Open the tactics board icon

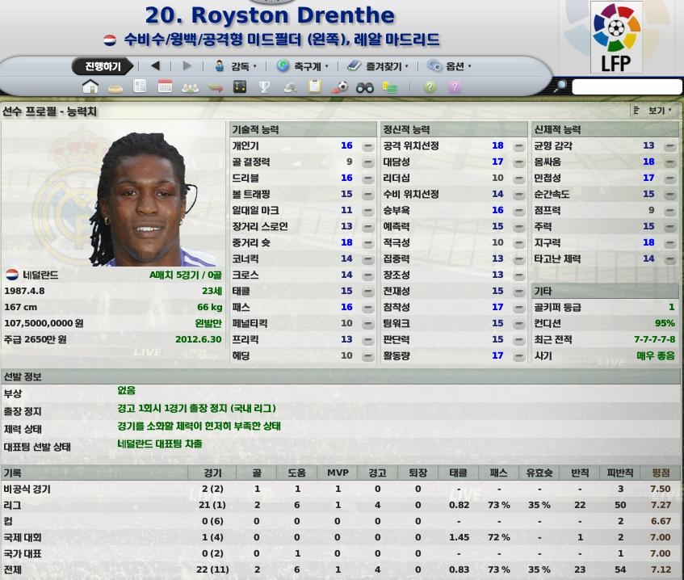coord(240,86)
